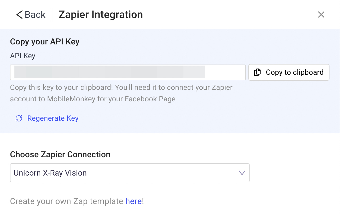Image resolution: width=340 pixels, height=215 pixels.
Task: Click the clipboard copy icon
Action: [257, 72]
